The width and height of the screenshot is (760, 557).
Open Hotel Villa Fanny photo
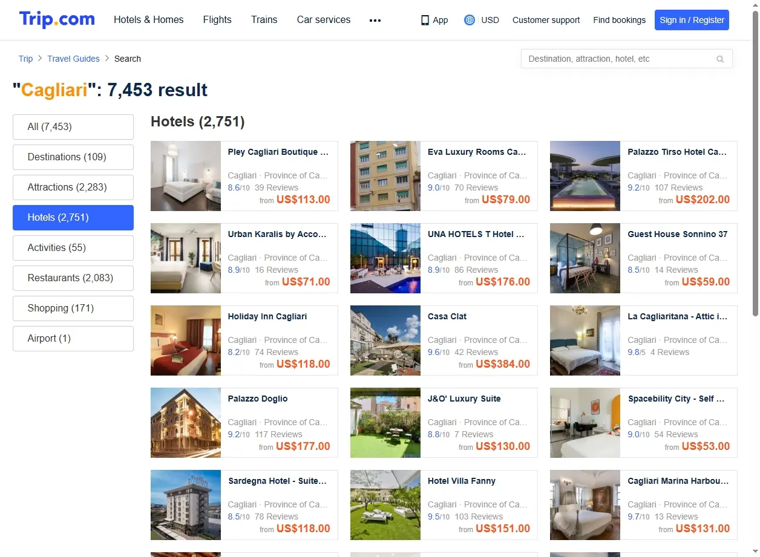tap(385, 505)
